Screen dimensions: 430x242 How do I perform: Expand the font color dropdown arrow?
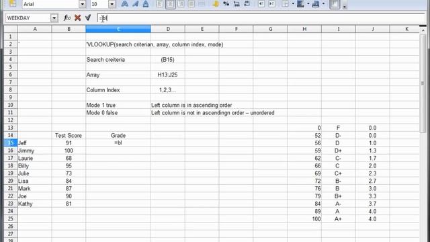pos(324,4)
